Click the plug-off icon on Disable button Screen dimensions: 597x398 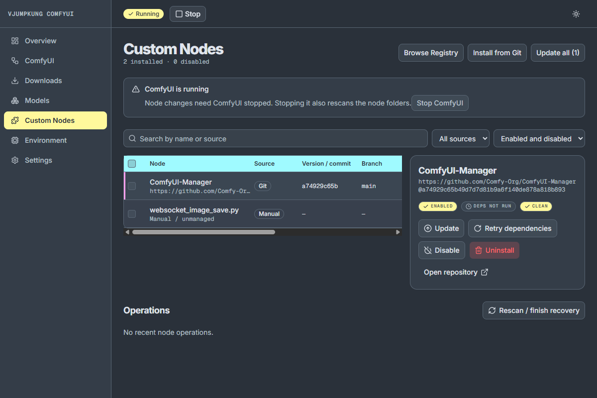point(428,250)
